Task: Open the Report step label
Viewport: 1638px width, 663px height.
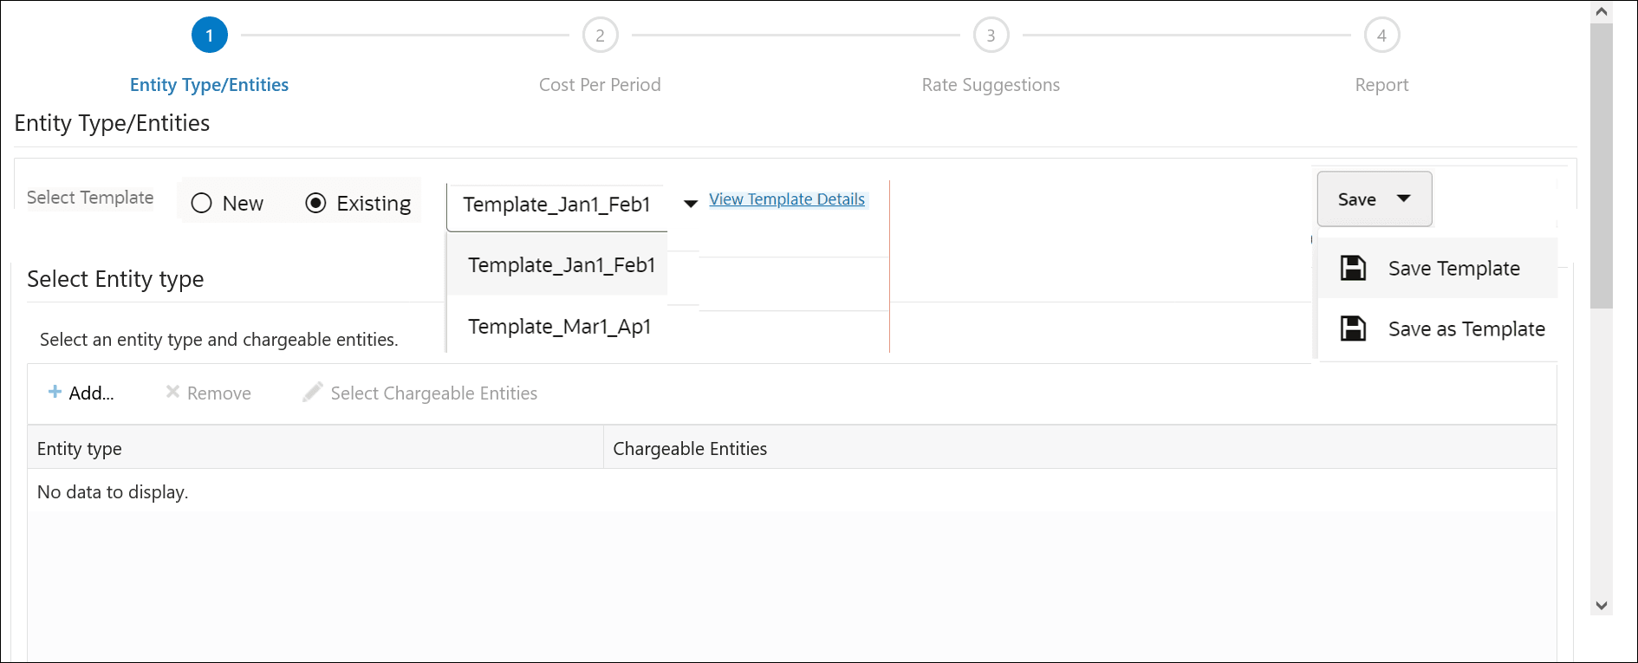Action: tap(1381, 85)
